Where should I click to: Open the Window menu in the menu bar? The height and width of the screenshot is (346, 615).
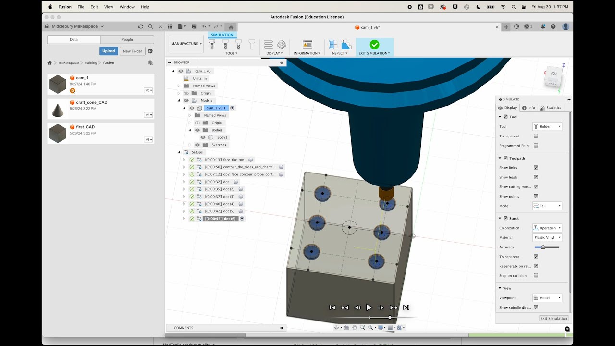(127, 7)
